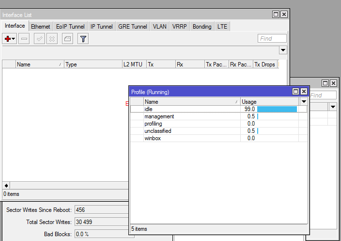Screen dimensions: 341x241
Task: Maximize the Interface List window
Action: point(276,15)
